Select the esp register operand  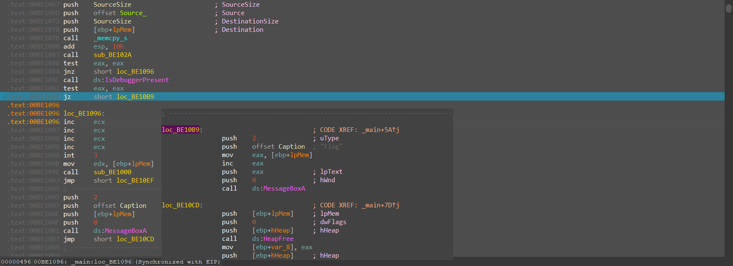[x=99, y=46]
